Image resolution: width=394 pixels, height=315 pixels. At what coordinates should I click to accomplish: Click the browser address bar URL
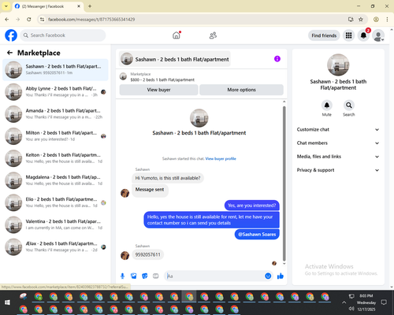[x=91, y=19]
